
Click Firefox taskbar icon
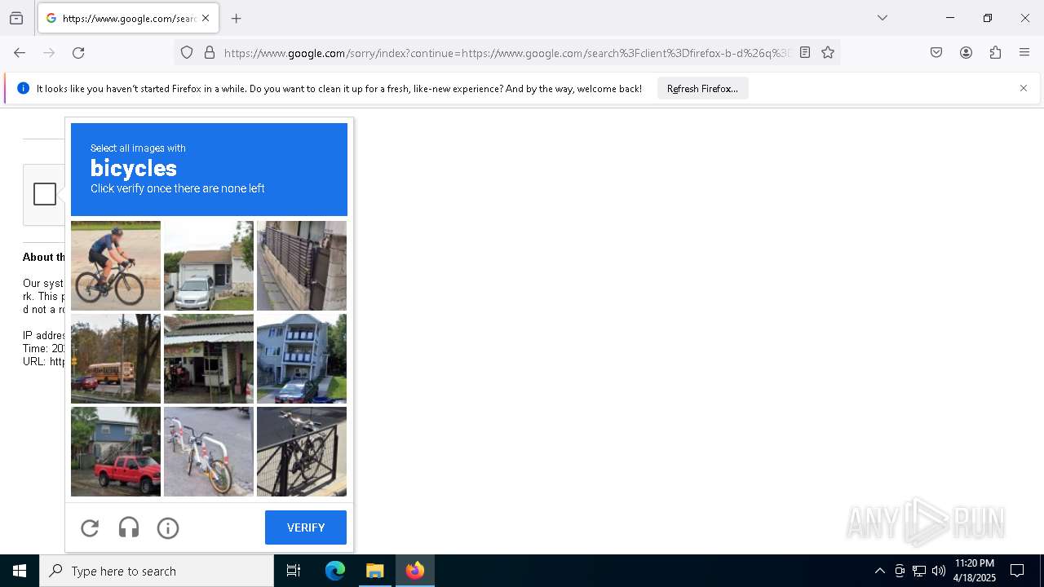415,571
